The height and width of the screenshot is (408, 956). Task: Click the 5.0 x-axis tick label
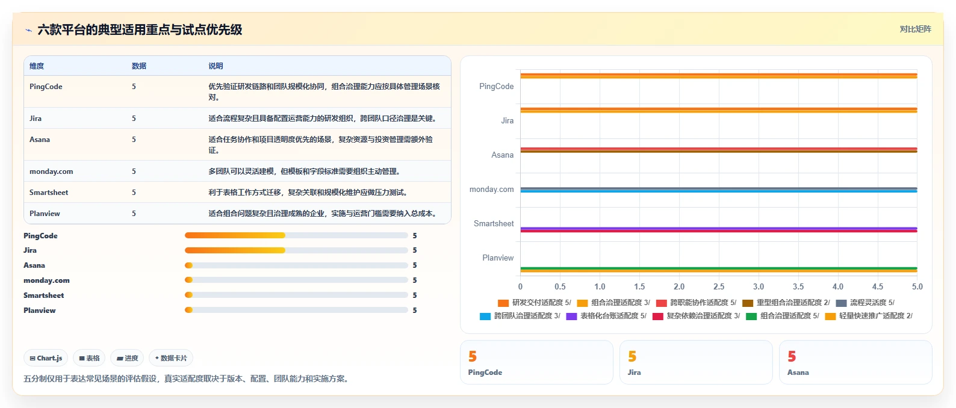917,287
